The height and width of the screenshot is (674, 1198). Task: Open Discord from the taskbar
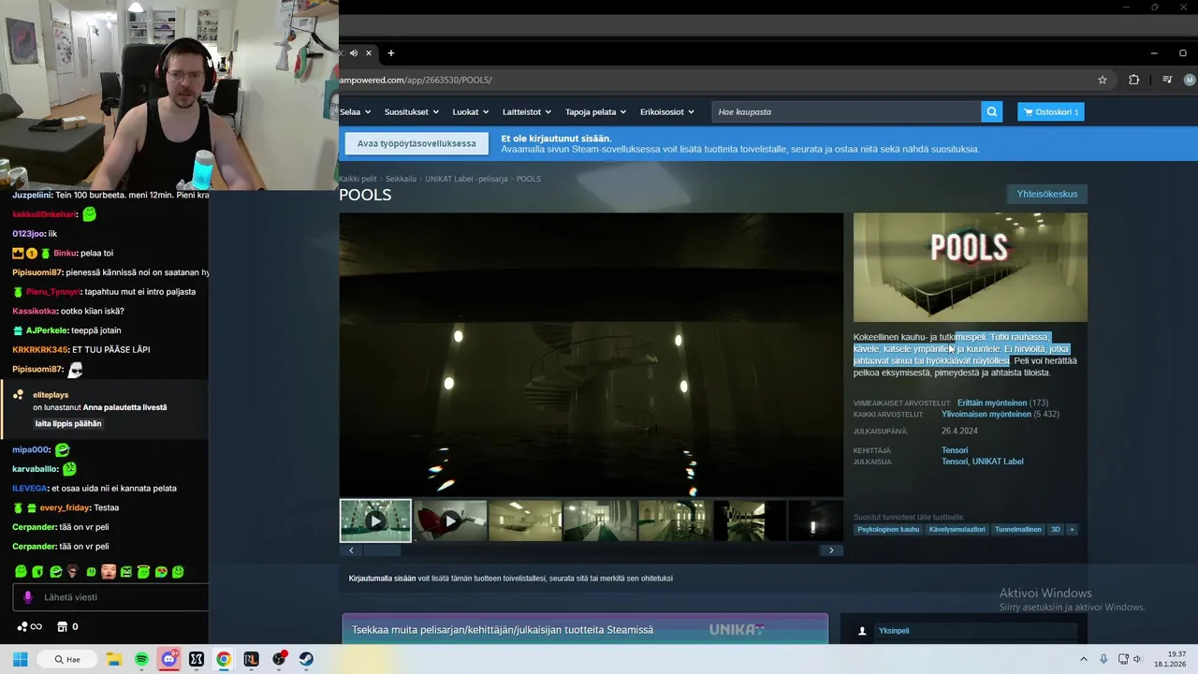click(x=168, y=659)
